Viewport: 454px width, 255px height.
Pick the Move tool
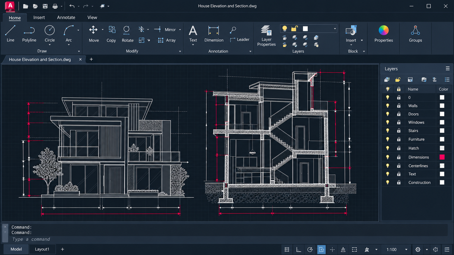(94, 34)
